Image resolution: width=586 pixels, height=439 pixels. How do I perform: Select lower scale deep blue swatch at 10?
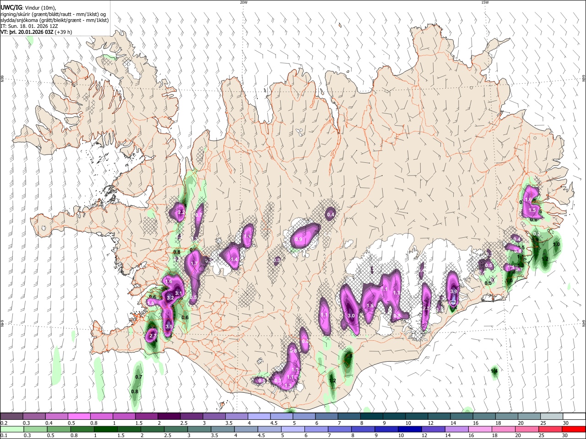pyautogui.click(x=411, y=429)
